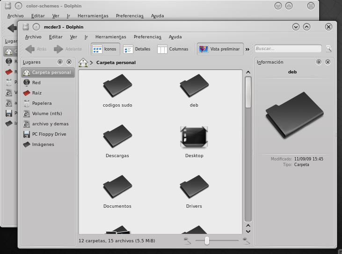
Task: Open Raíz in Lugares panel
Action: point(48,93)
